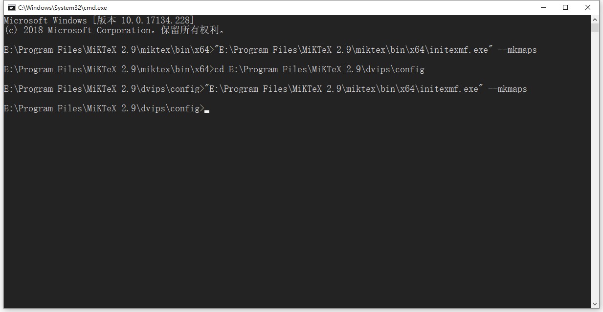
Task: Click the C:\Windows\System32\cmd.exe title text
Action: click(63, 8)
